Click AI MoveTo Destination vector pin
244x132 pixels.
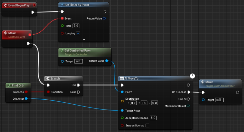[122, 101]
